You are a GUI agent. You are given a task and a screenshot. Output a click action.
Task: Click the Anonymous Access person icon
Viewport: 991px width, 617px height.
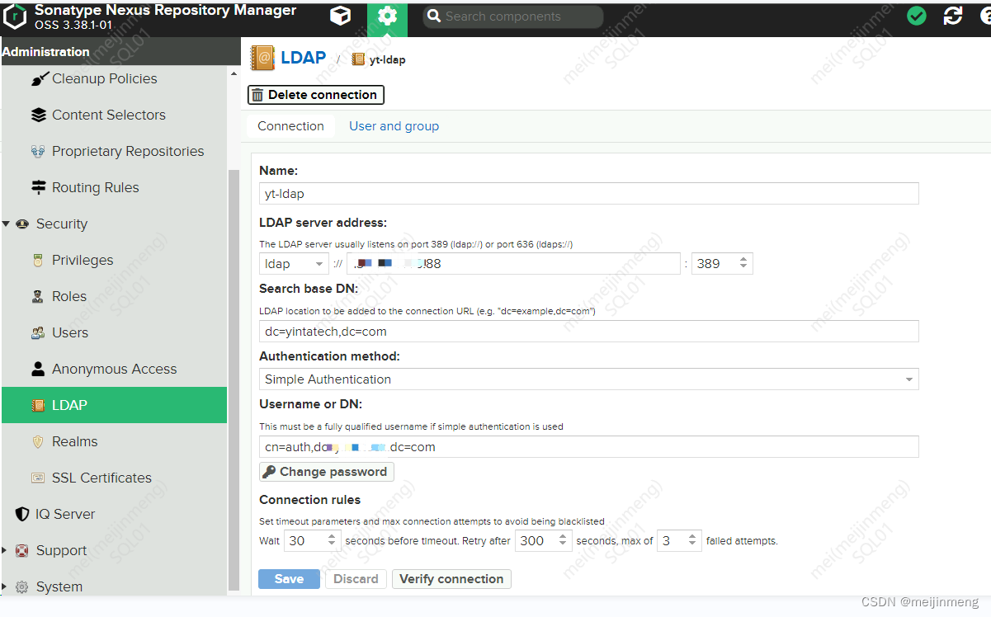tap(38, 370)
